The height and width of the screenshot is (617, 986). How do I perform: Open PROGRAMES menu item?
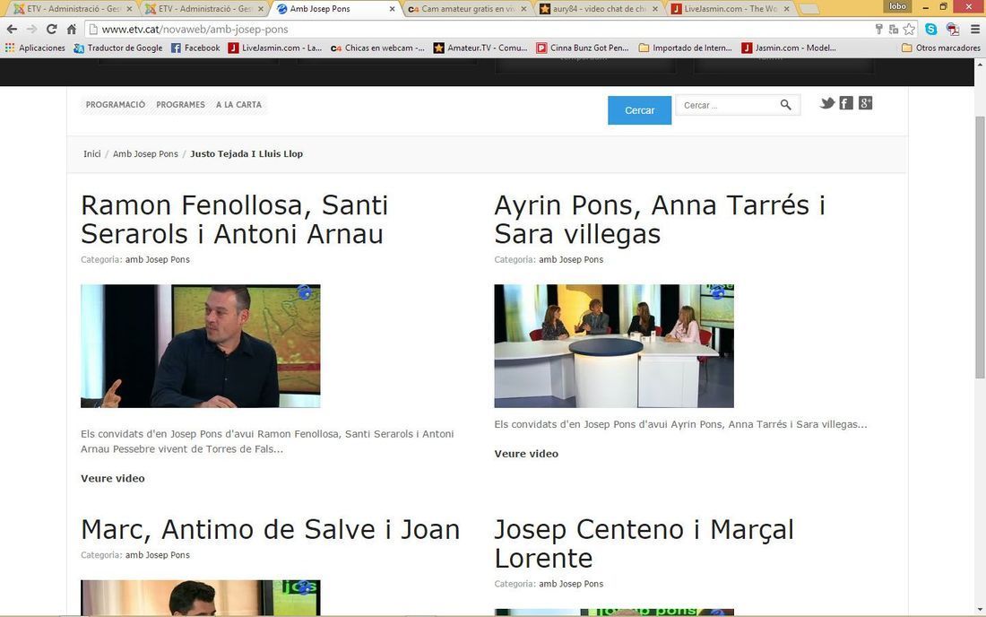[x=180, y=104]
